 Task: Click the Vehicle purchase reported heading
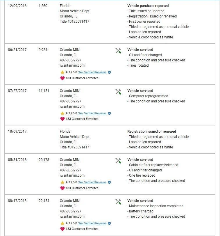[148, 6]
